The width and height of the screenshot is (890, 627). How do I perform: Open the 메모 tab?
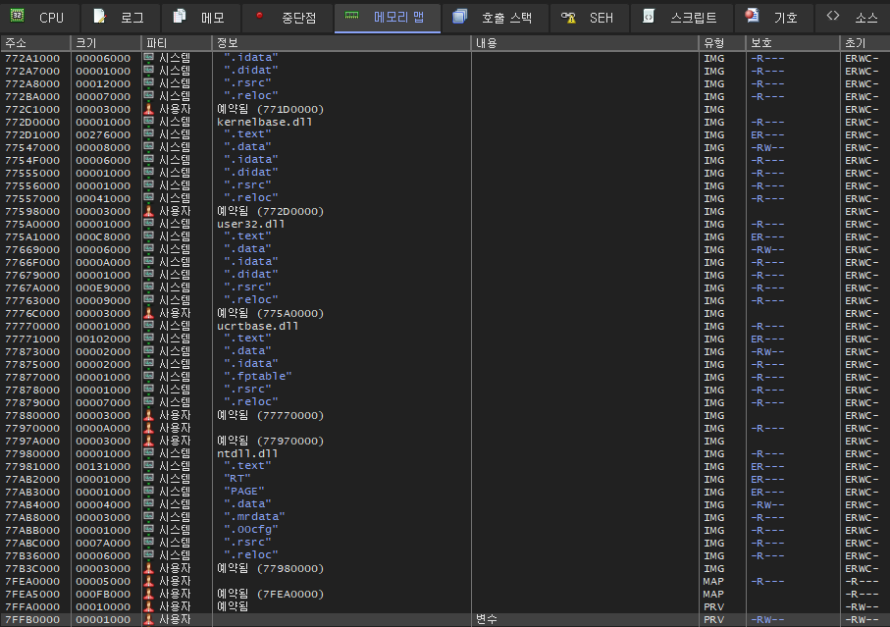[201, 18]
